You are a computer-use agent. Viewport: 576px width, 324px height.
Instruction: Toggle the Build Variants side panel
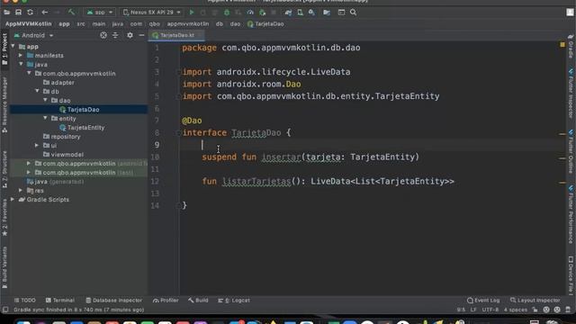click(x=4, y=267)
